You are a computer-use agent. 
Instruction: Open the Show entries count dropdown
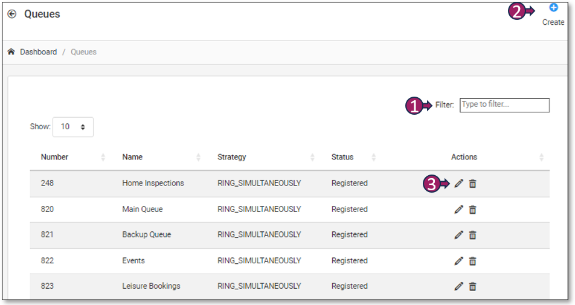tap(73, 127)
